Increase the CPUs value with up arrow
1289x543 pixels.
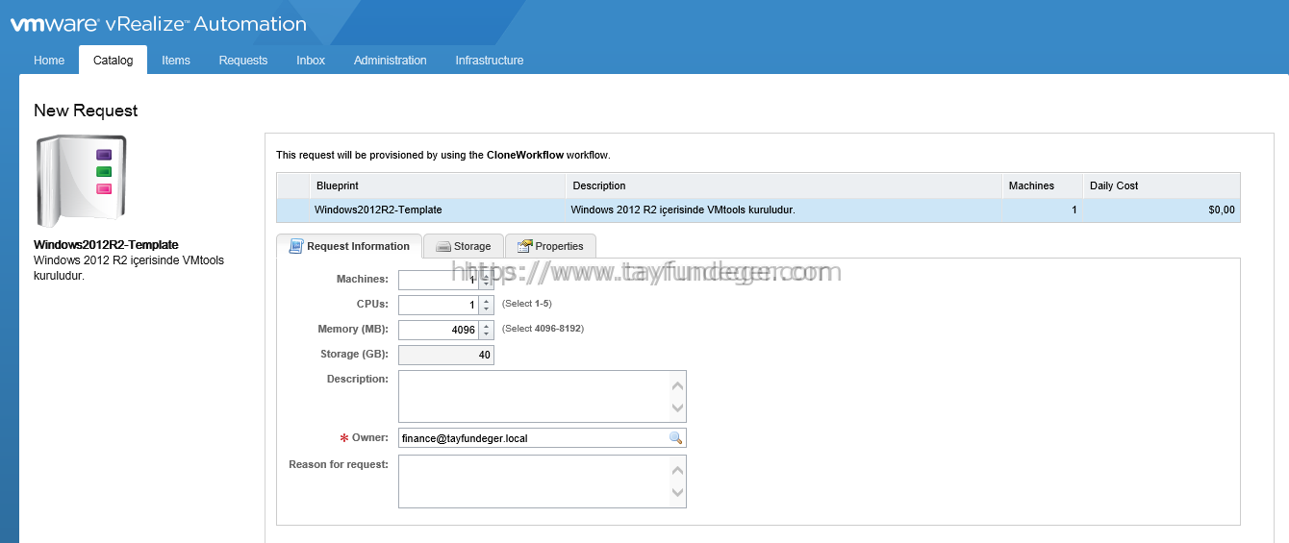[x=486, y=300]
